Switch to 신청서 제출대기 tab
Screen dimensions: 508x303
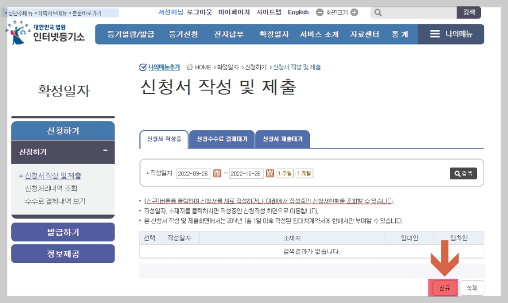(x=283, y=139)
